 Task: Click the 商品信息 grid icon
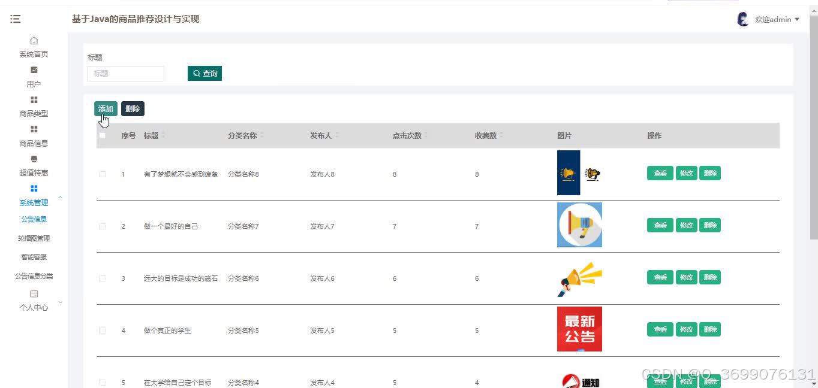[34, 129]
